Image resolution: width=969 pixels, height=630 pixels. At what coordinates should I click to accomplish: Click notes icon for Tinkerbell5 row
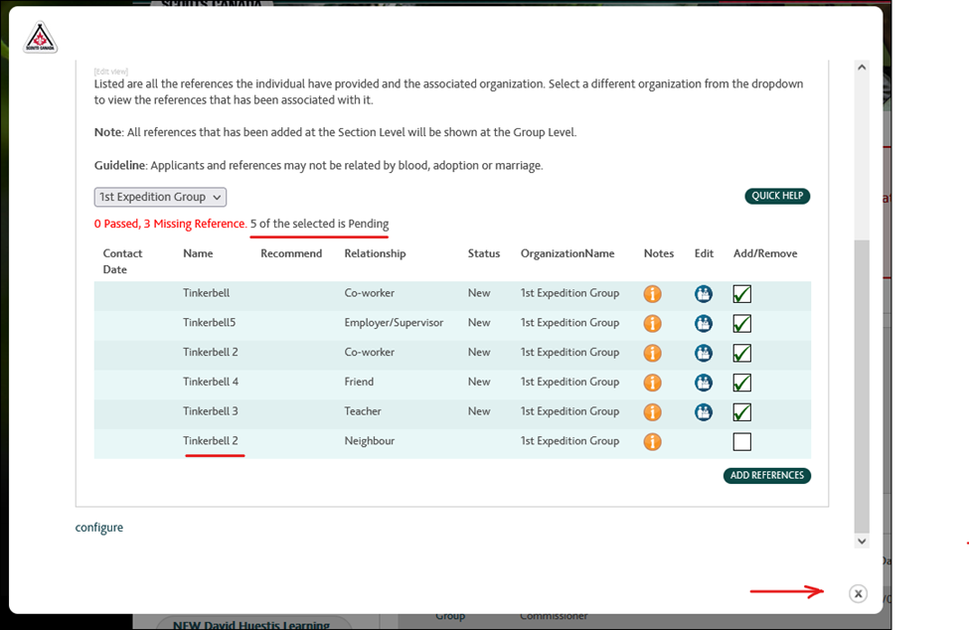pos(652,324)
